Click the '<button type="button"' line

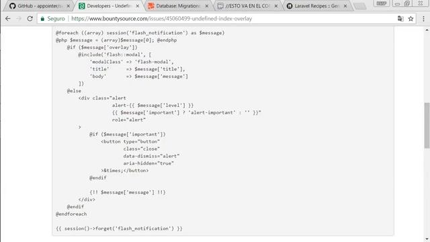130,142
